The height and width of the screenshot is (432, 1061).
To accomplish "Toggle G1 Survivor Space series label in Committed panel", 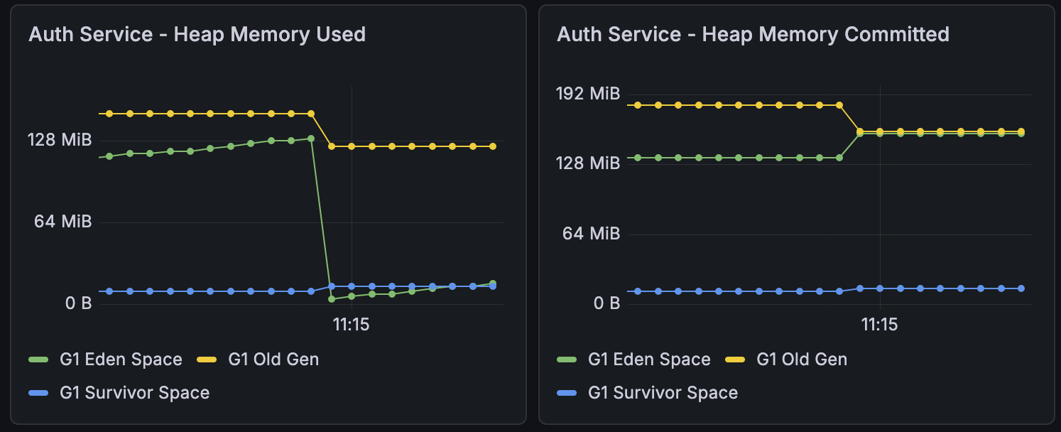I will coord(663,393).
